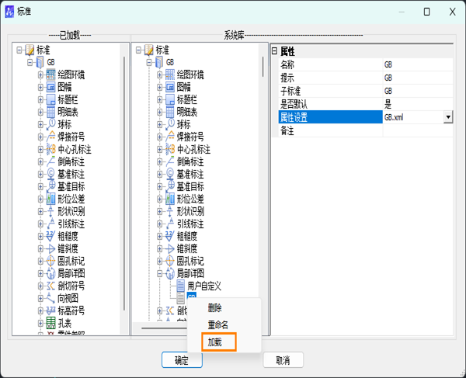
Task: Click the 系统库 tree vertical scrollbar thumb
Action: 263,67
